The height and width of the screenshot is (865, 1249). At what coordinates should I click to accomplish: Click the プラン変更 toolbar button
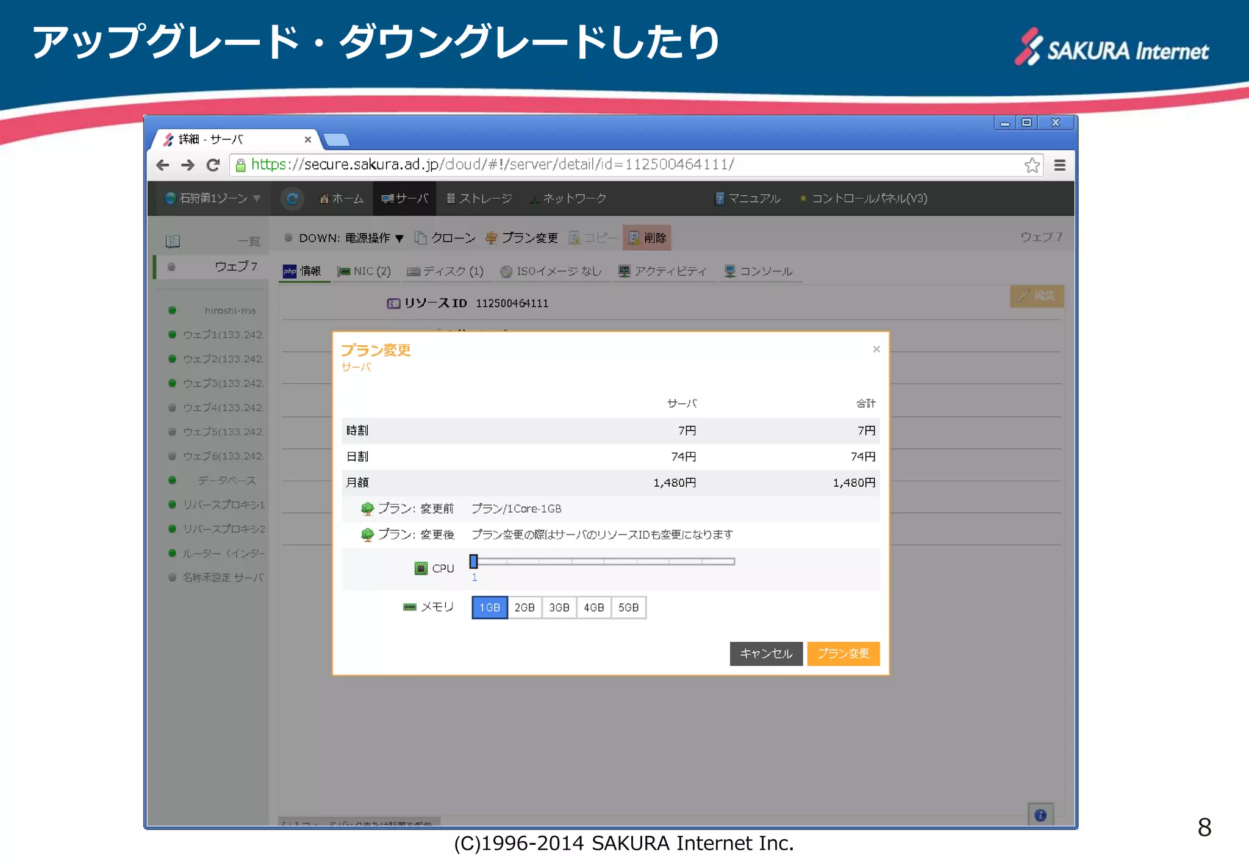(x=522, y=238)
